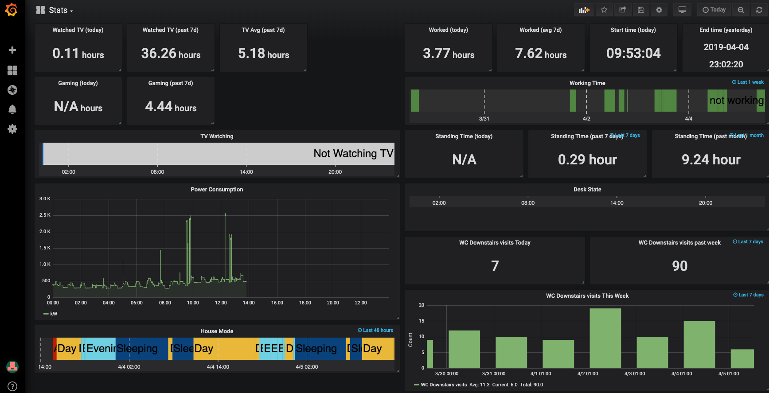Open the Create plus menu in sidebar

click(12, 50)
